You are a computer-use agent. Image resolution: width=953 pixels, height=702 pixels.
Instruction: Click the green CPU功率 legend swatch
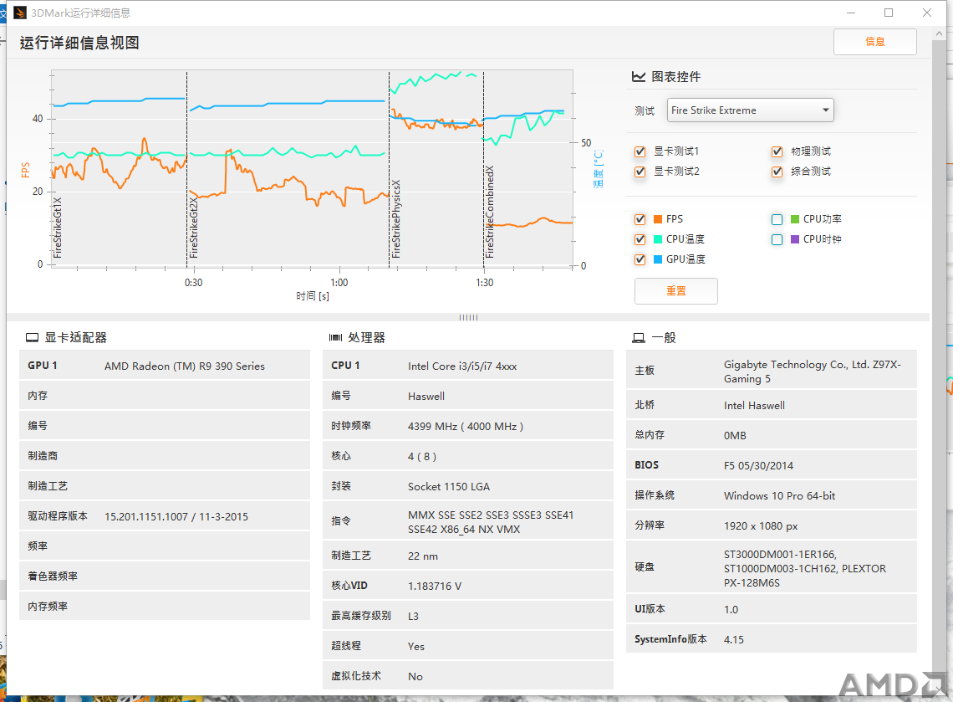(795, 219)
